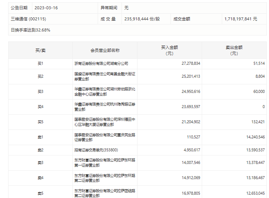Select 东方财富拉萨东环路第二证券营业部 name
The height and width of the screenshot is (198, 269).
point(105,178)
